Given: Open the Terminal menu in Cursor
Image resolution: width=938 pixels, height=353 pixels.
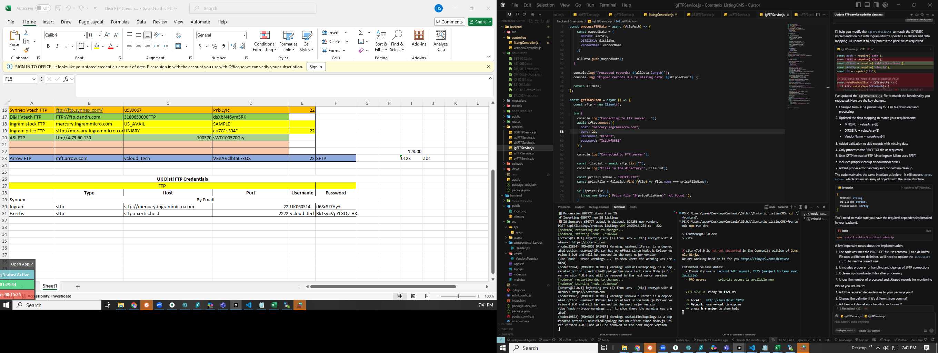Looking at the screenshot, I should [x=608, y=5].
